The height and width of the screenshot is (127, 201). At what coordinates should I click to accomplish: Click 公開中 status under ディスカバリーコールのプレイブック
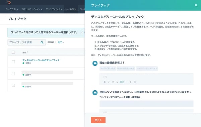27,63
